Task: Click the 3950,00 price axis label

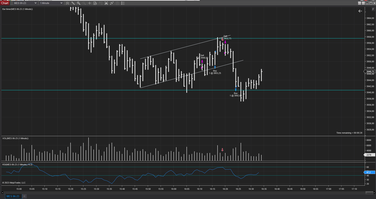Action: pyautogui.click(x=371, y=62)
